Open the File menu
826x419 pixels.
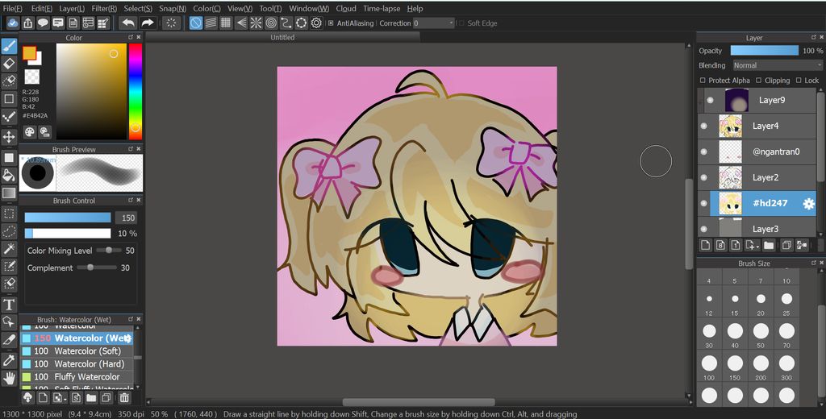13,8
